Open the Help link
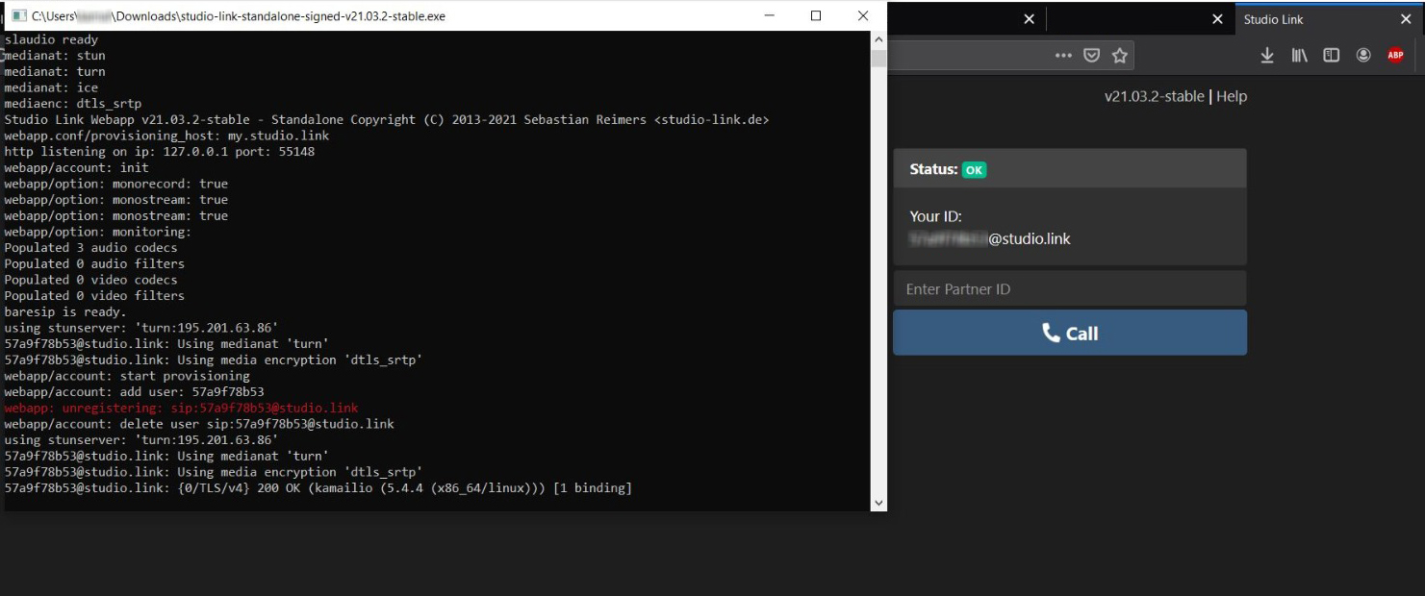1425x596 pixels. point(1232,96)
